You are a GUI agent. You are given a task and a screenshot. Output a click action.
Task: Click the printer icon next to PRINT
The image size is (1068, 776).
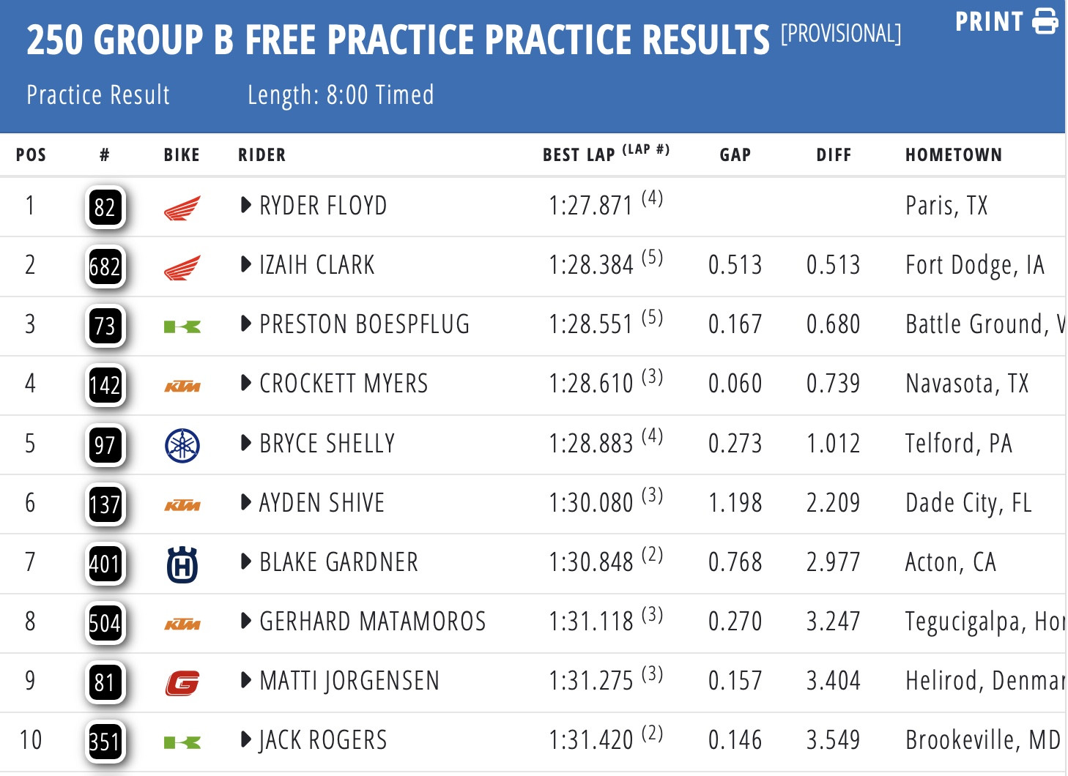1045,21
